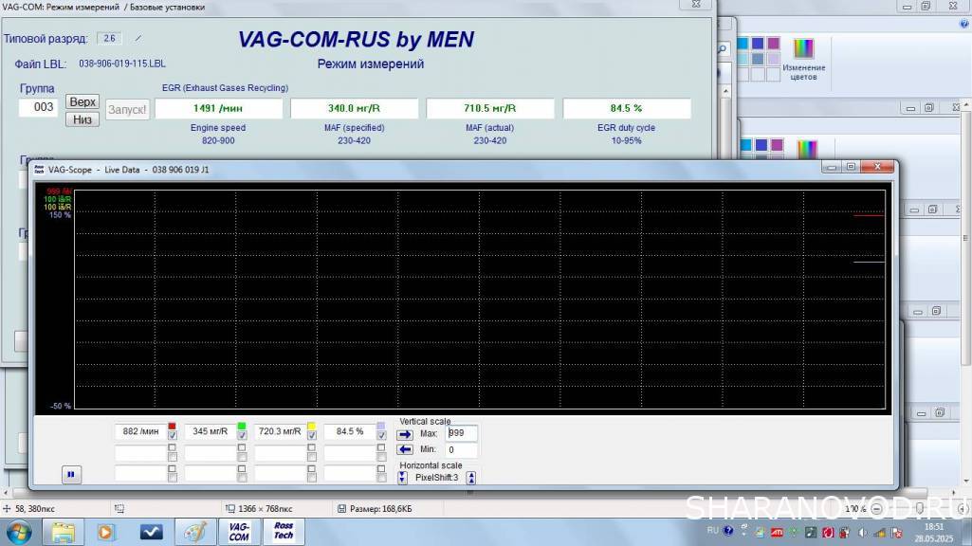
Task: Increase PixelShift with the right stepper
Action: pyautogui.click(x=471, y=477)
